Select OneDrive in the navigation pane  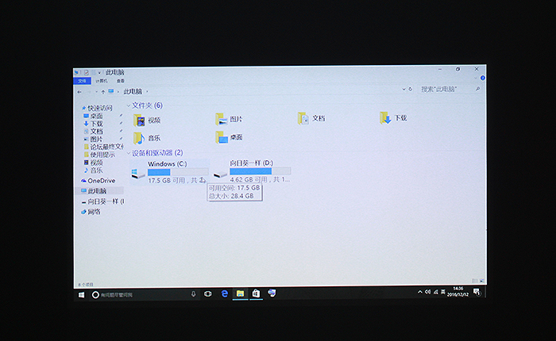pyautogui.click(x=100, y=181)
